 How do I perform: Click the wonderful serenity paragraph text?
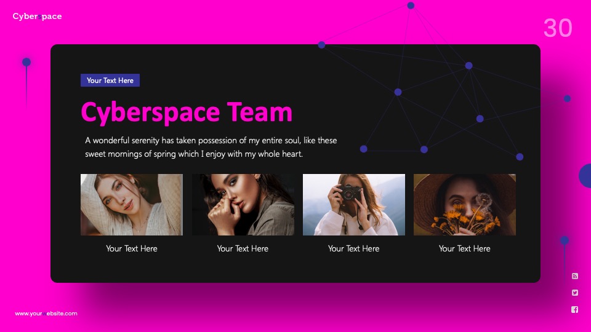[x=211, y=147]
